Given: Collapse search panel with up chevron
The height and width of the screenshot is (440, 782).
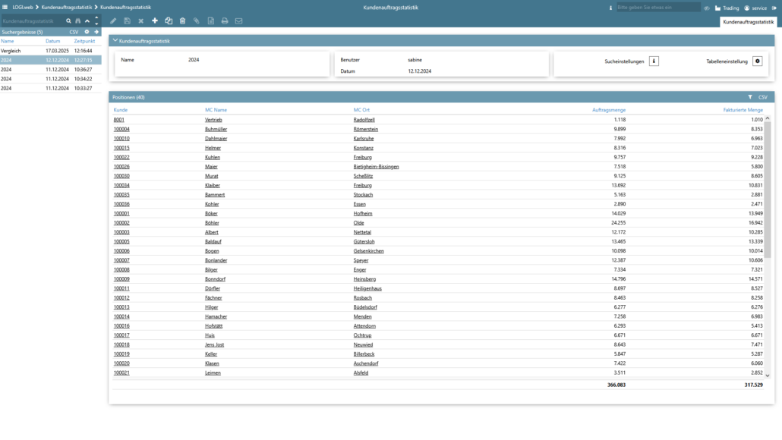Looking at the screenshot, I should tap(87, 21).
